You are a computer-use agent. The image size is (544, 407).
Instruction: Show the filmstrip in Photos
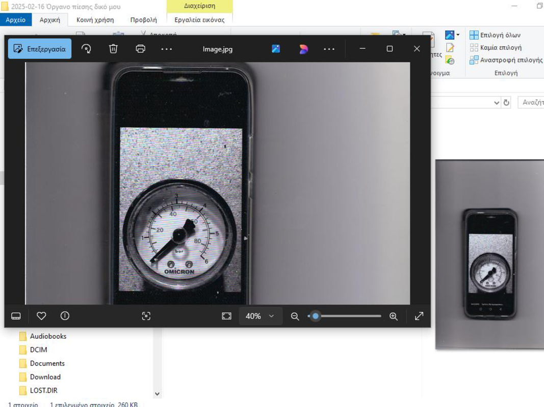16,316
